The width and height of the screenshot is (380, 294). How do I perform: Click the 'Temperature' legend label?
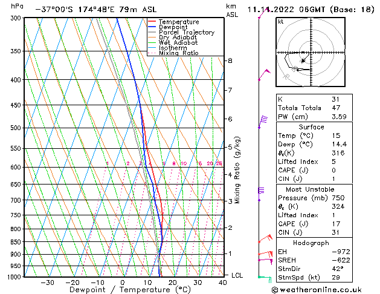(179, 22)
